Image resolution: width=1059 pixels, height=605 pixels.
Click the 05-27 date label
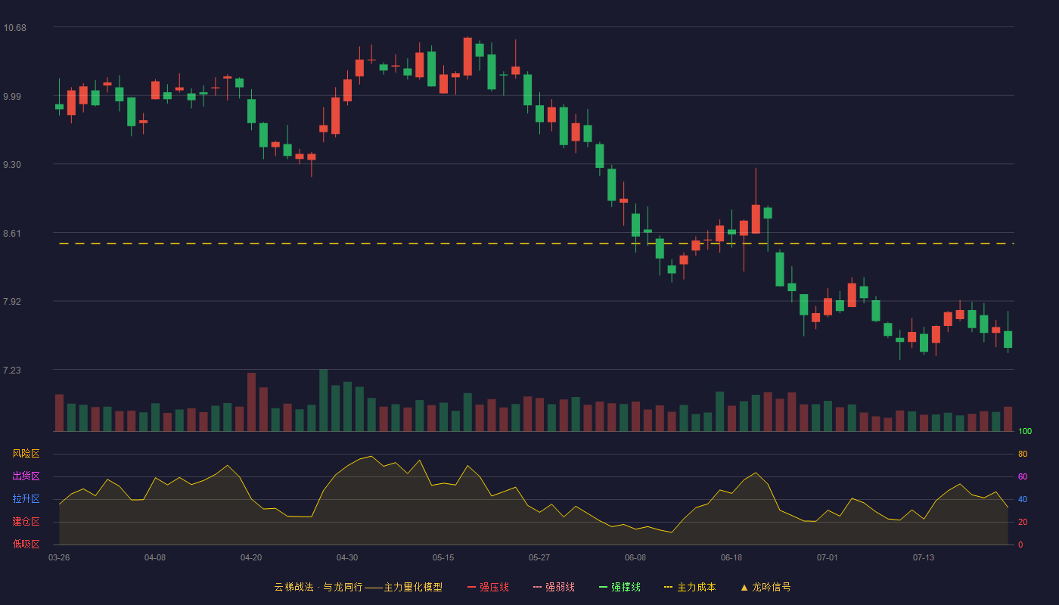[x=539, y=557]
